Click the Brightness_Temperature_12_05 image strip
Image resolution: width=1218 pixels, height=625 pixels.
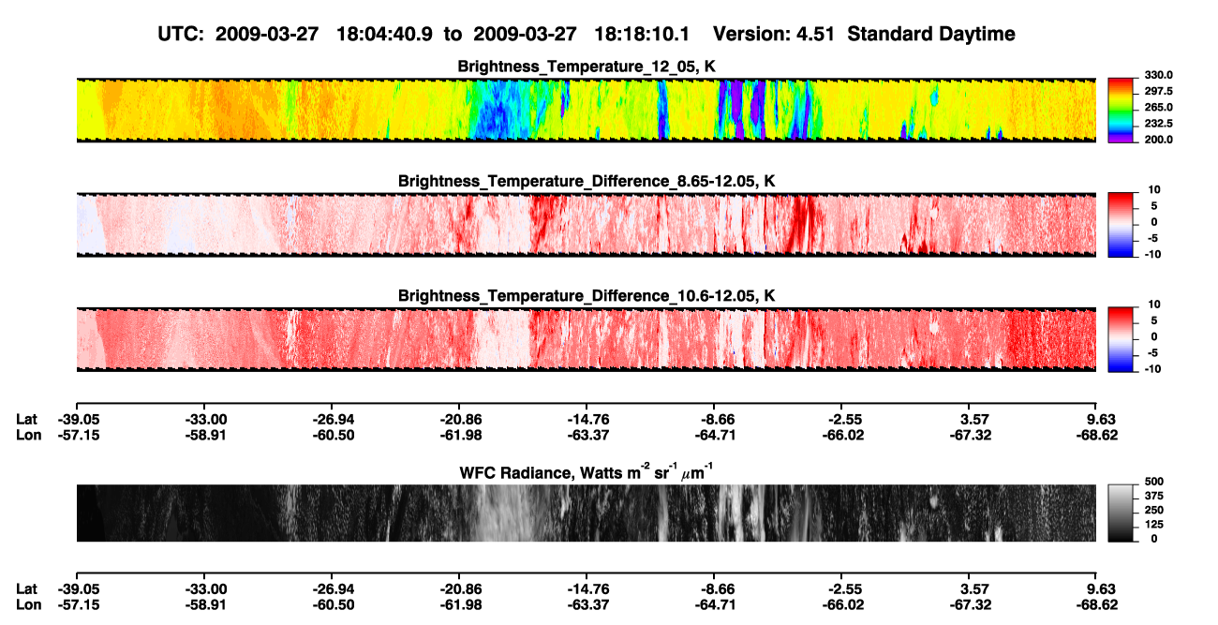coord(586,110)
